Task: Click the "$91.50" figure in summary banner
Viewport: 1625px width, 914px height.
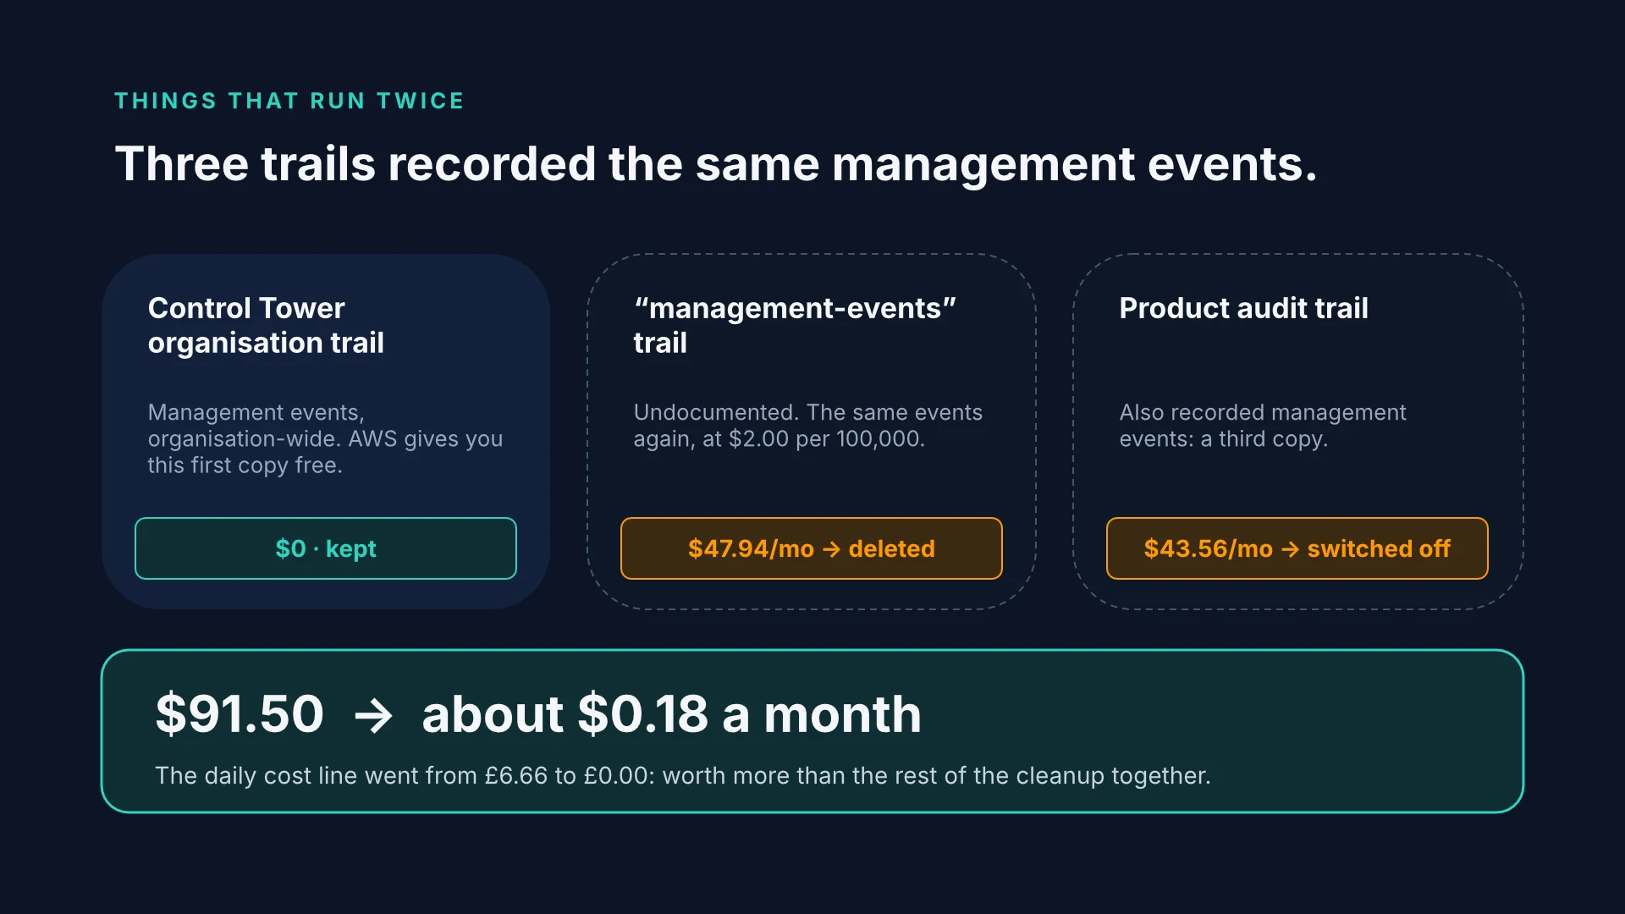Action: pos(240,713)
